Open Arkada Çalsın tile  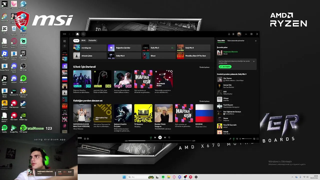(90, 56)
